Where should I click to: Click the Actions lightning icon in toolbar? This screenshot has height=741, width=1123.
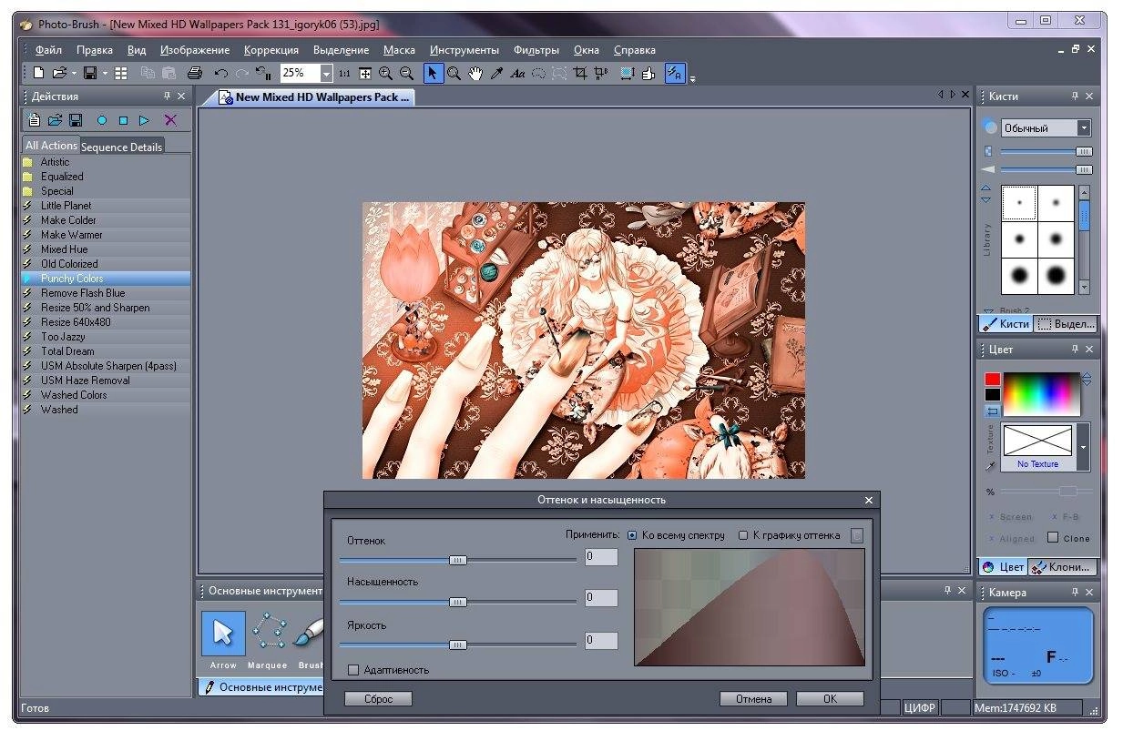click(675, 74)
